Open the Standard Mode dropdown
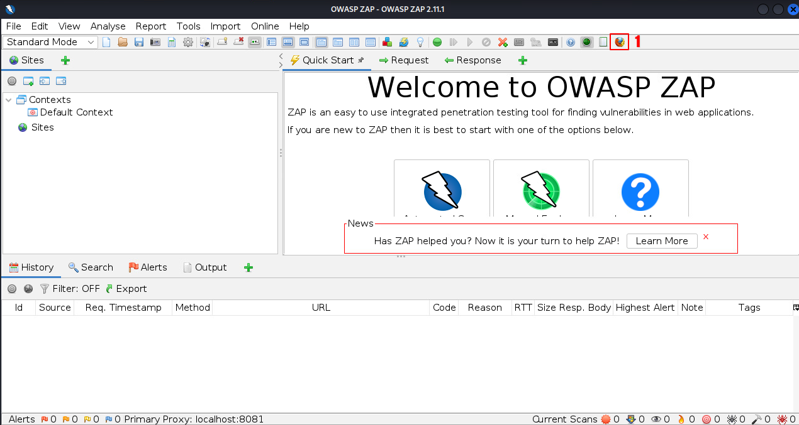 50,42
